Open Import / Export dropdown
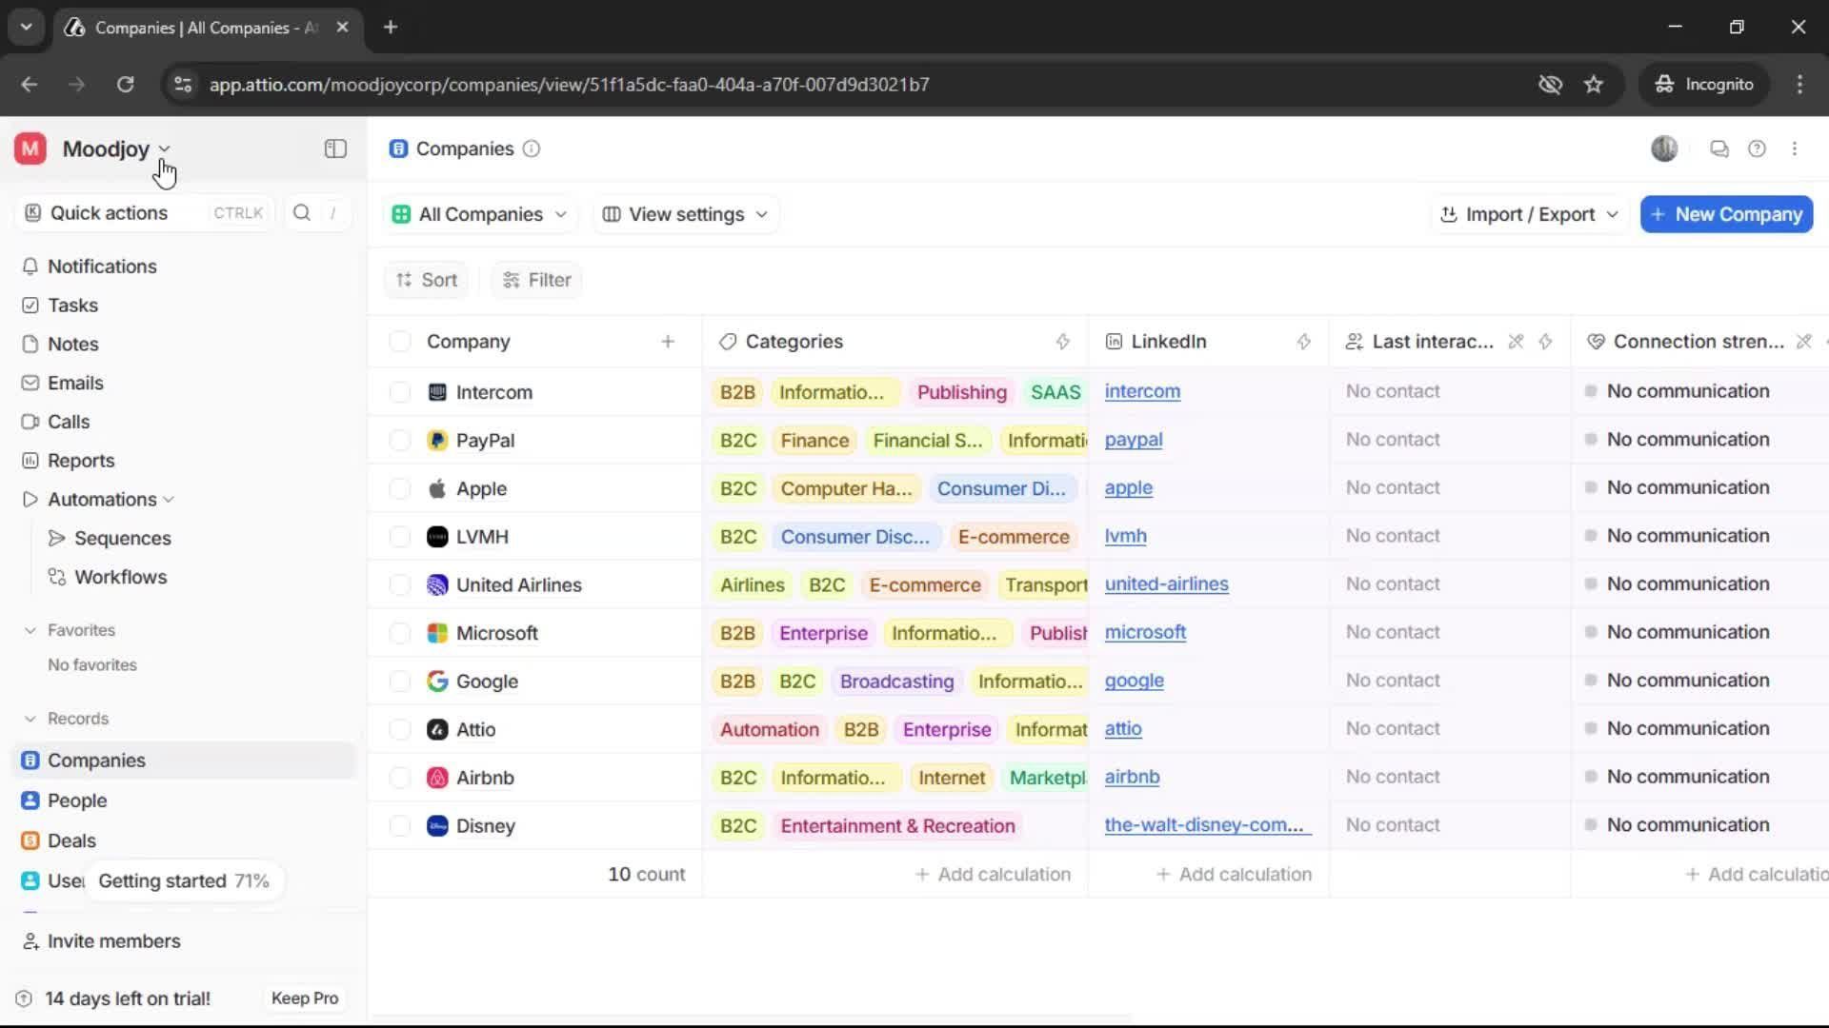The width and height of the screenshot is (1829, 1028). tap(1530, 214)
